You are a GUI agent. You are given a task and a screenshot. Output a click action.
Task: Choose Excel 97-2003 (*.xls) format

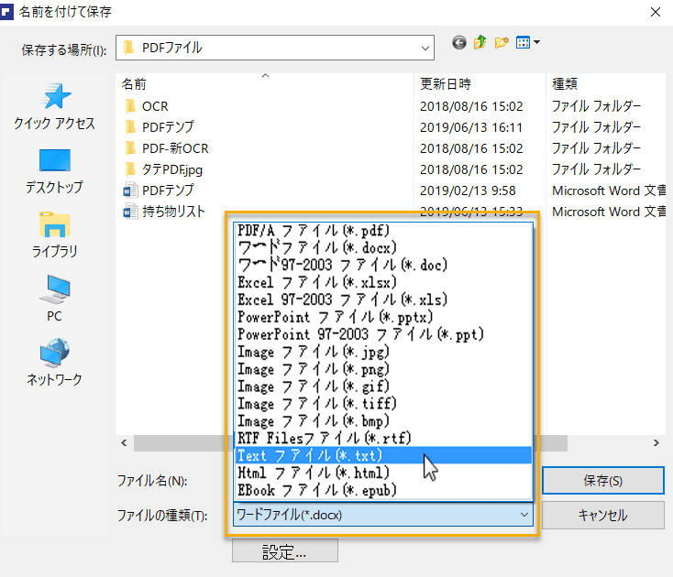pyautogui.click(x=383, y=299)
